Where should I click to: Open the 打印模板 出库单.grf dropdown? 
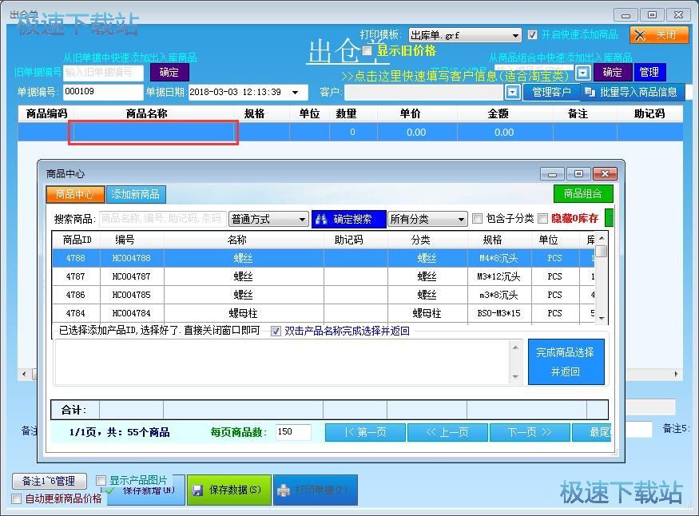(515, 36)
